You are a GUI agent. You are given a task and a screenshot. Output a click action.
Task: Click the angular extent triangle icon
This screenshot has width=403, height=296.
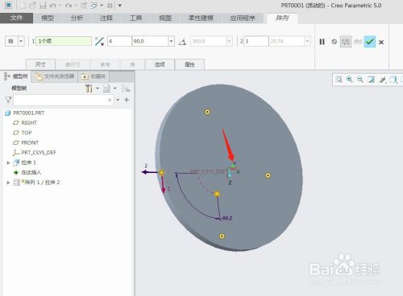(182, 42)
